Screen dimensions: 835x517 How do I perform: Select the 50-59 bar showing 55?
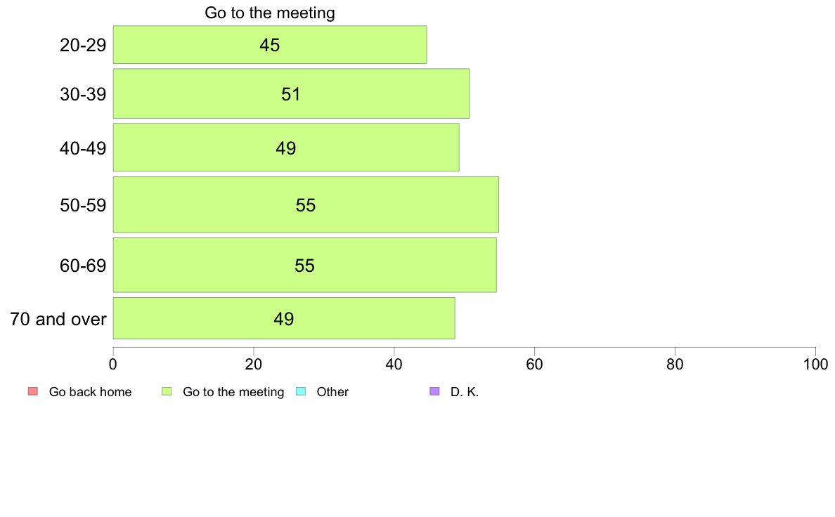pyautogui.click(x=306, y=205)
